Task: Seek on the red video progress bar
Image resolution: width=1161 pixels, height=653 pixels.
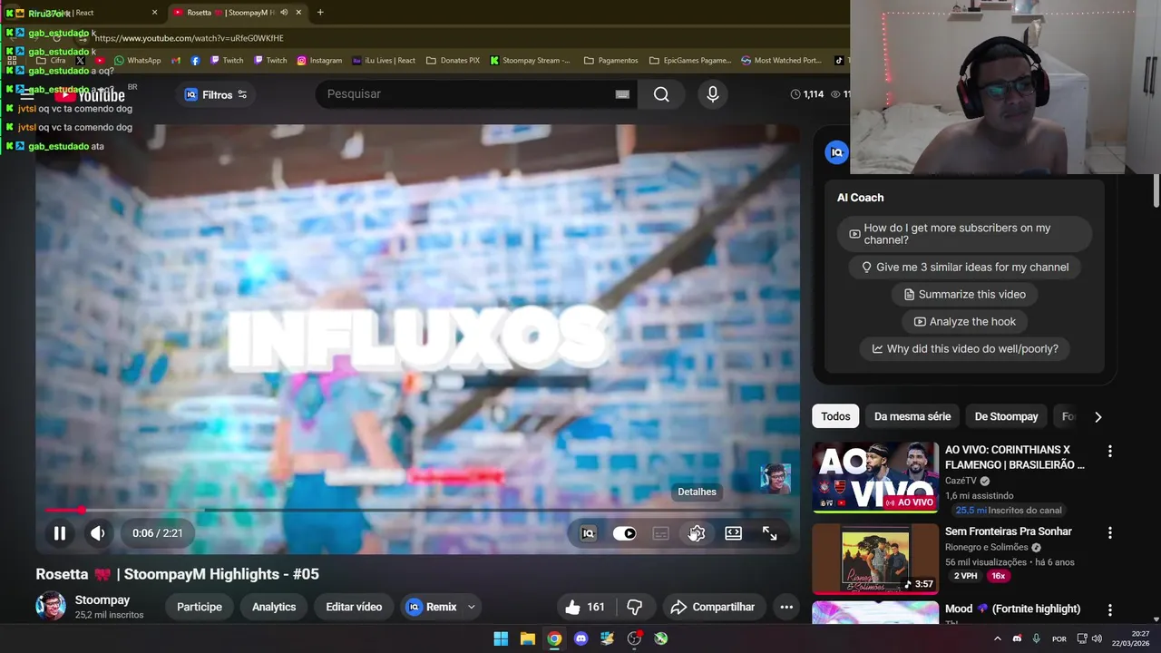Action: point(417,511)
